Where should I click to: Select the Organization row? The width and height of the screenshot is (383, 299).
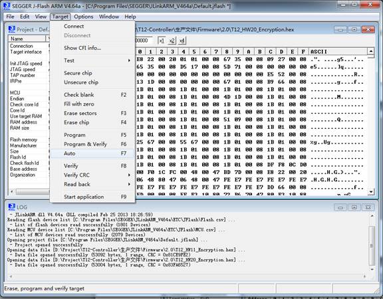[x=29, y=175]
